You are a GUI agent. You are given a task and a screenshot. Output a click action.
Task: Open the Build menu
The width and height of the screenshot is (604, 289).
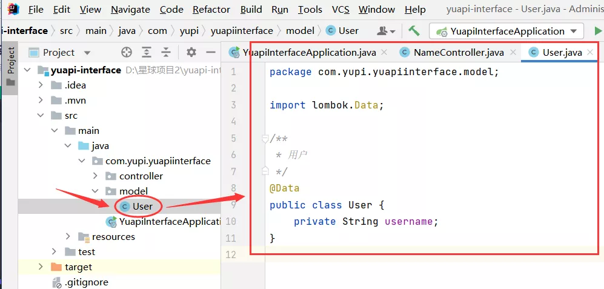click(x=251, y=9)
